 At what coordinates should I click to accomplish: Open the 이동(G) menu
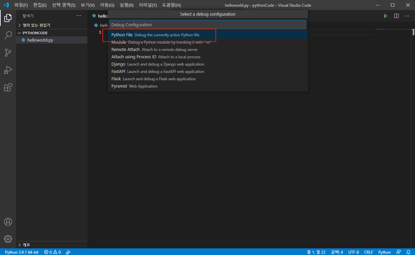[107, 5]
